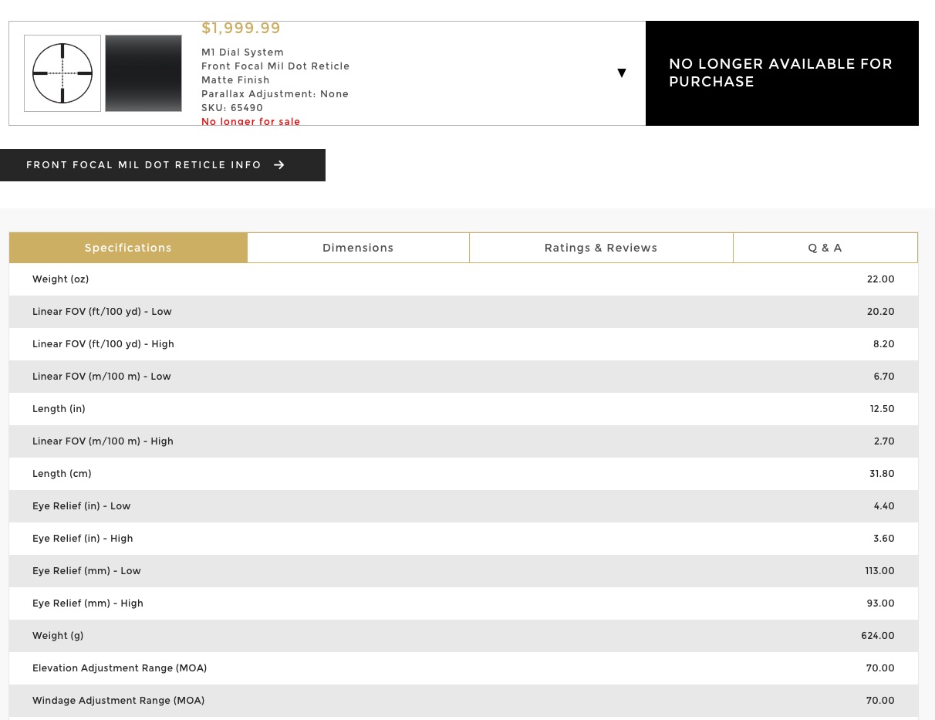
Task: Select the Windage Adjustment Range value 70.00
Action: click(879, 701)
